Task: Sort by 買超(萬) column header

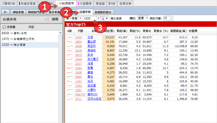Action: 122,31
